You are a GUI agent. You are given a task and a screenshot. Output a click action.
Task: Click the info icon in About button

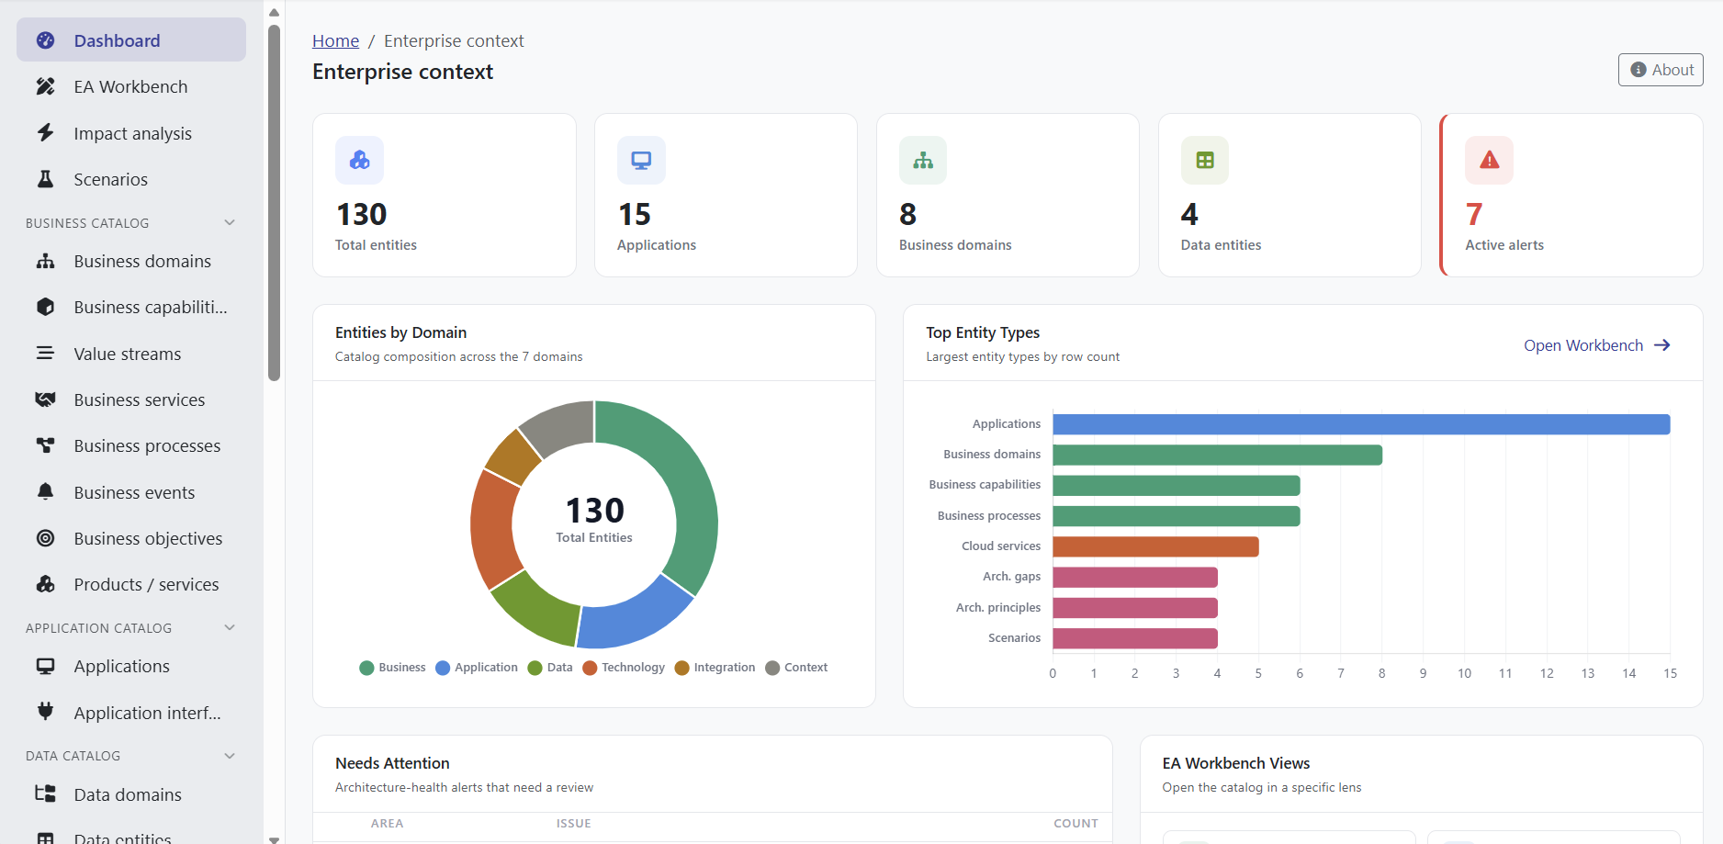[1638, 70]
